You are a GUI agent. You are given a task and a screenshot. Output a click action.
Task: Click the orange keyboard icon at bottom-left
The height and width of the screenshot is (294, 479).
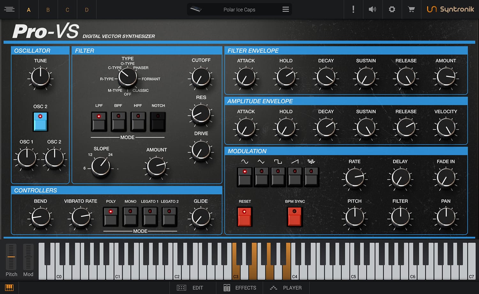point(9,288)
